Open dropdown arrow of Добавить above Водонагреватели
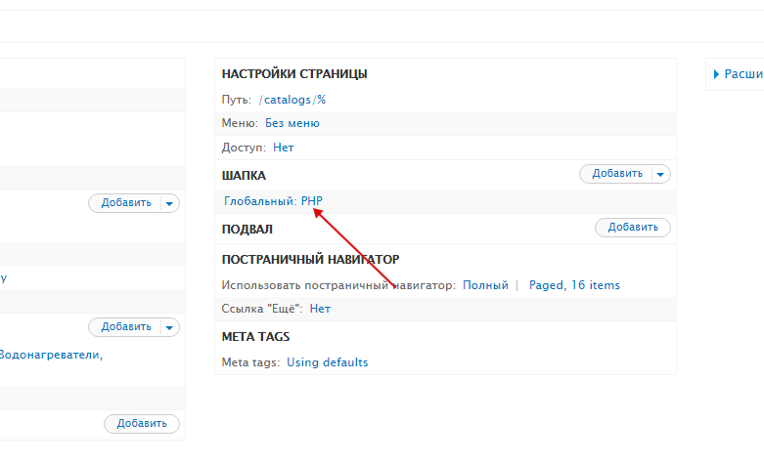764x465 pixels. click(170, 327)
